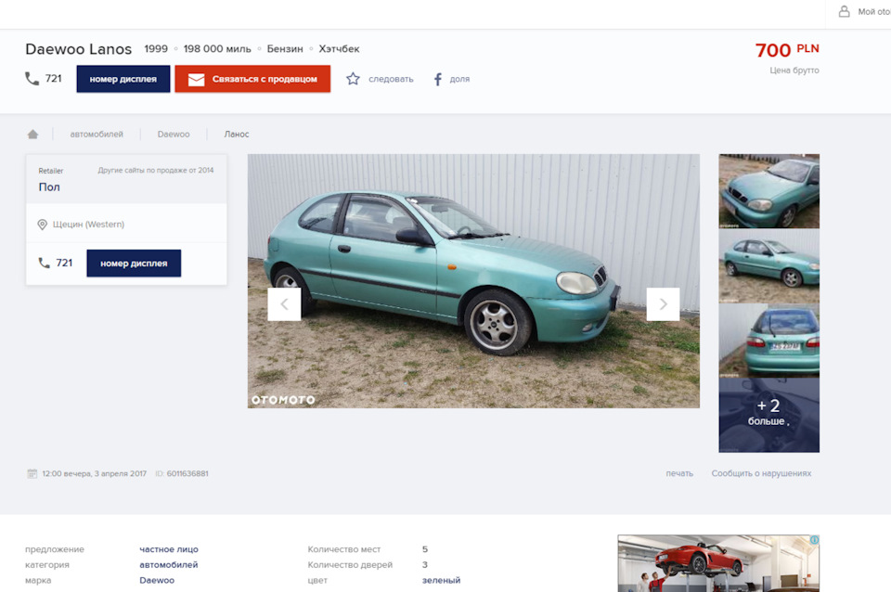
Task: Open 'Ланос' breadcrumb link
Action: [x=237, y=134]
